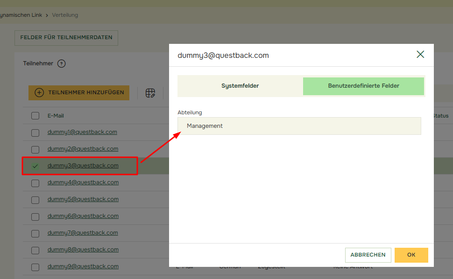Open Felder für Teilnehmerdaten
Image resolution: width=453 pixels, height=279 pixels.
pos(66,38)
